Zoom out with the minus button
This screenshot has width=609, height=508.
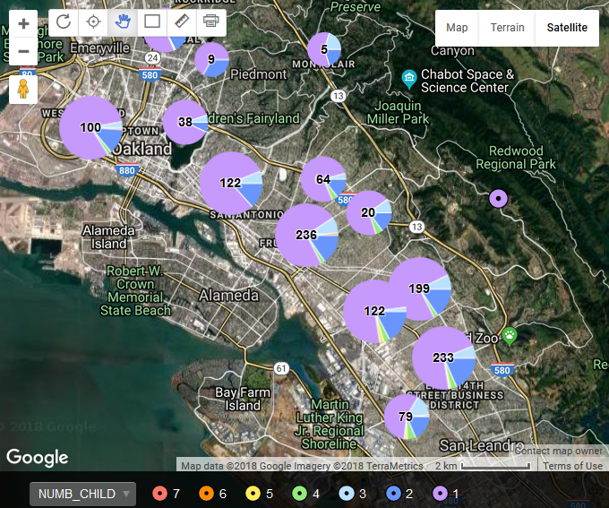pyautogui.click(x=23, y=51)
